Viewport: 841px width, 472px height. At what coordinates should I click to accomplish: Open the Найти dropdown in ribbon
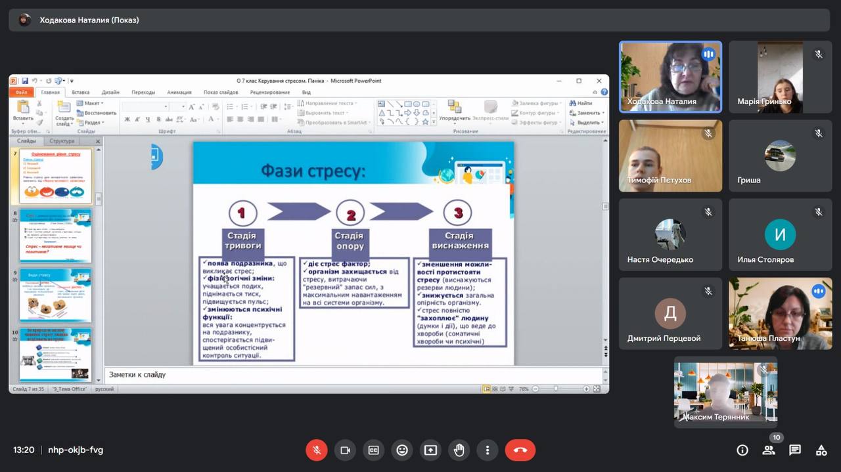tap(583, 104)
